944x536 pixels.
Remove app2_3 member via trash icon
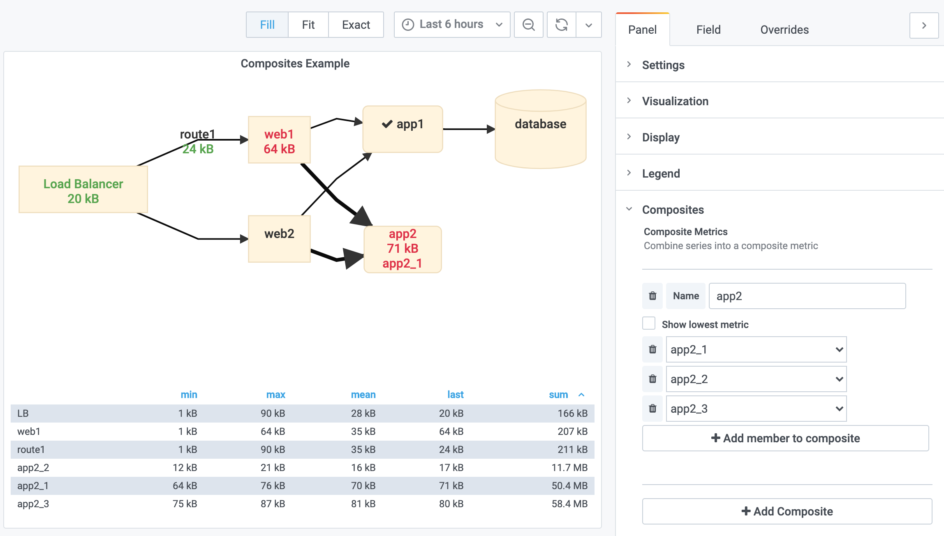pyautogui.click(x=652, y=409)
